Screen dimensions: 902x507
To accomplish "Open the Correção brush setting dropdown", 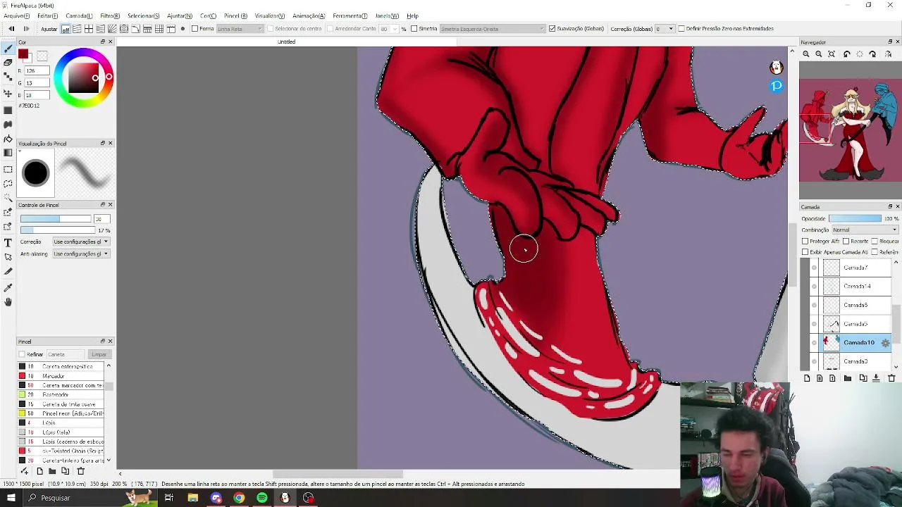I will (x=80, y=242).
